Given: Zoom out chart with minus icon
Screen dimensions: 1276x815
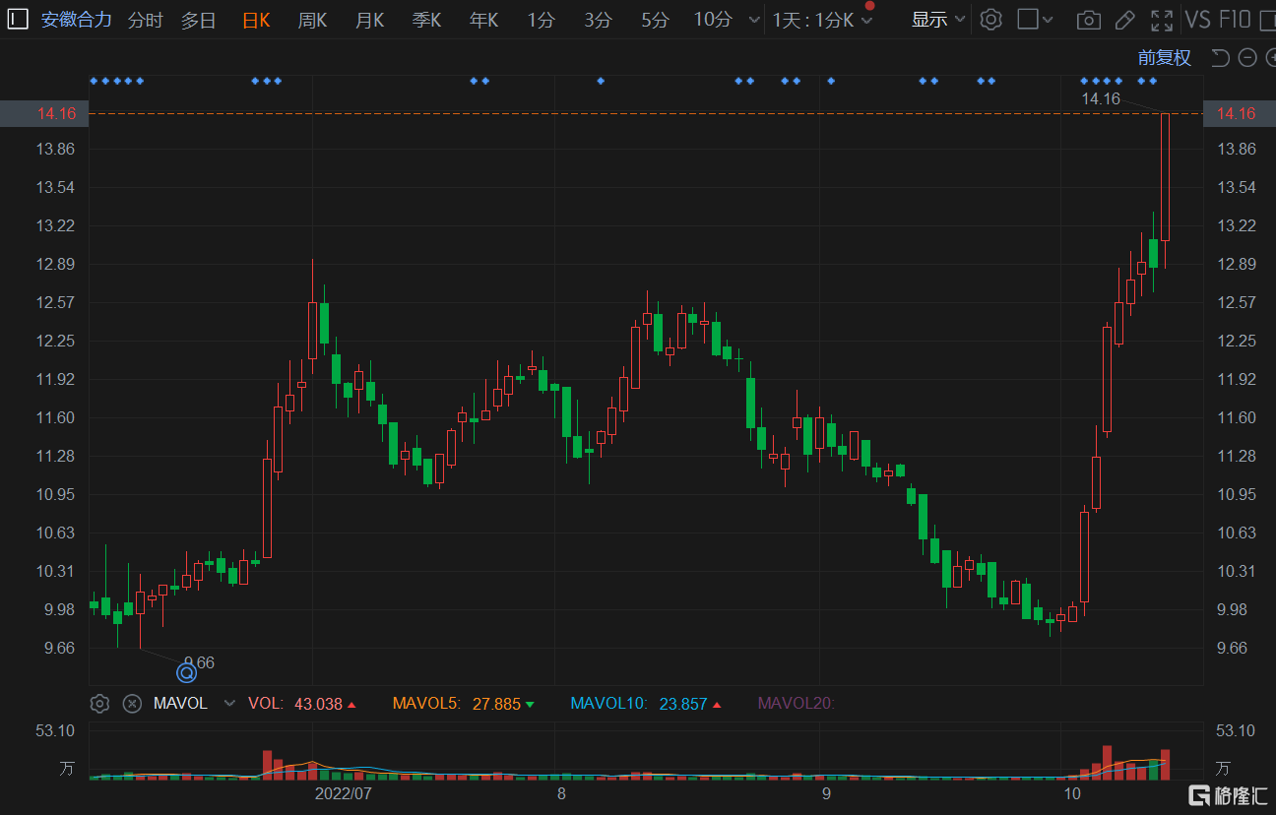Looking at the screenshot, I should 1247,58.
